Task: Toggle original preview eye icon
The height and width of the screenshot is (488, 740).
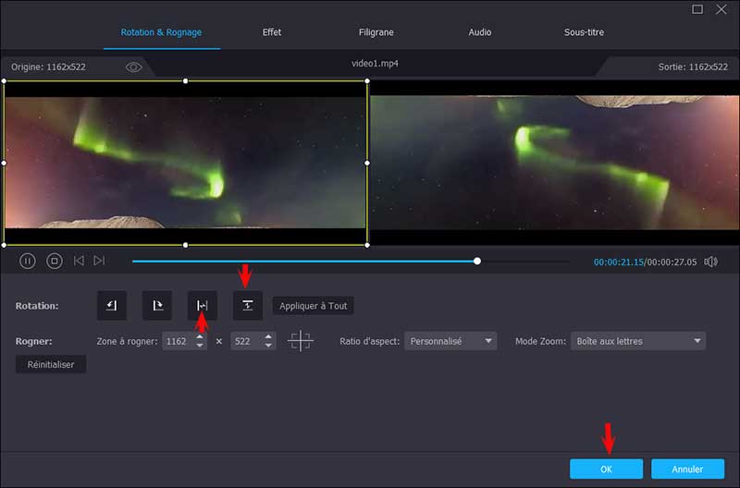Action: point(134,67)
